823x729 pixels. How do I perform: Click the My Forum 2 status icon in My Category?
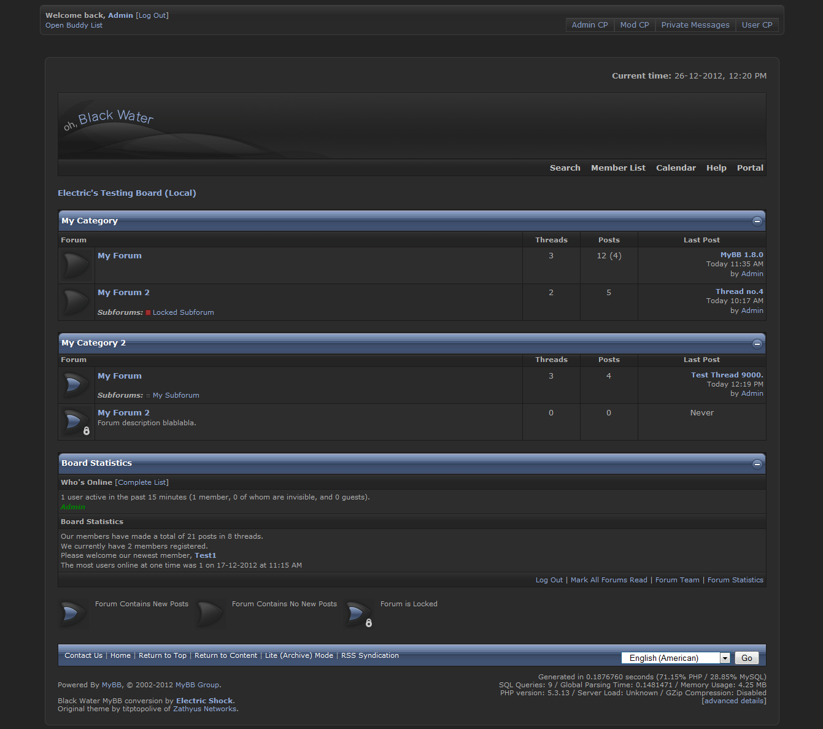76,302
